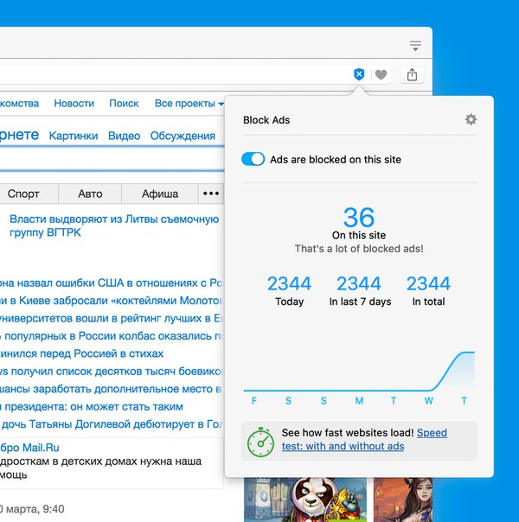Viewport: 519px width, 522px height.
Task: Click the browser menu icon at top
Action: coord(416,45)
